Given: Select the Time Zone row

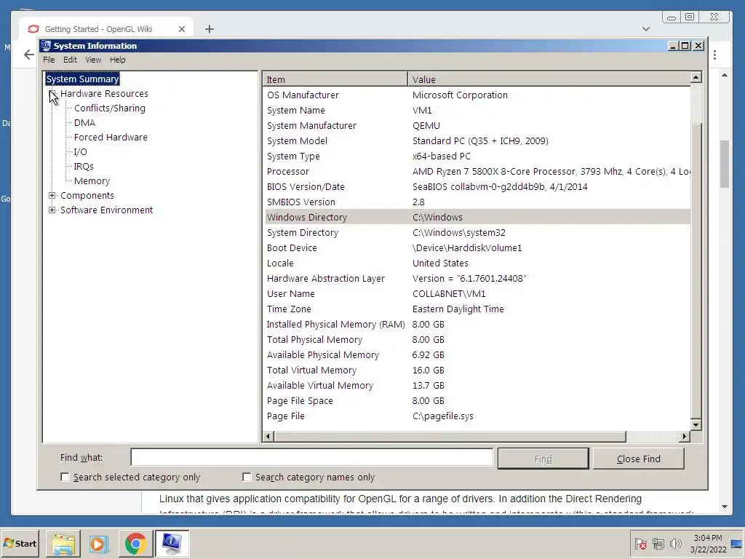Looking at the screenshot, I should [x=477, y=309].
